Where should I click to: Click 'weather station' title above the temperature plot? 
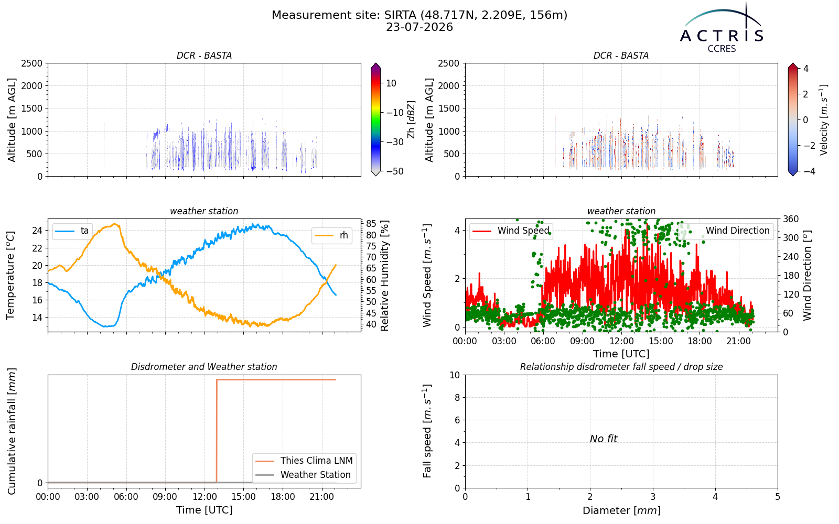point(204,211)
